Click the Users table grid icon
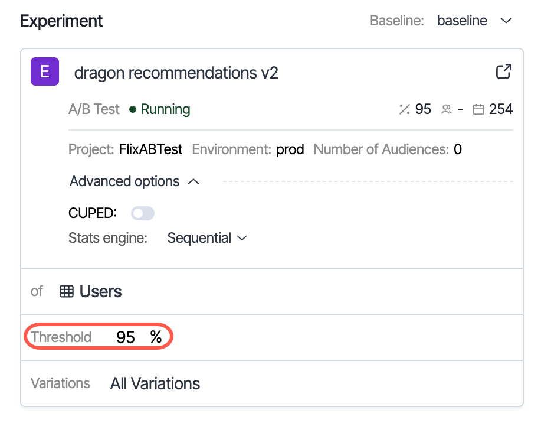Screen dimensions: 551x423 click(67, 291)
